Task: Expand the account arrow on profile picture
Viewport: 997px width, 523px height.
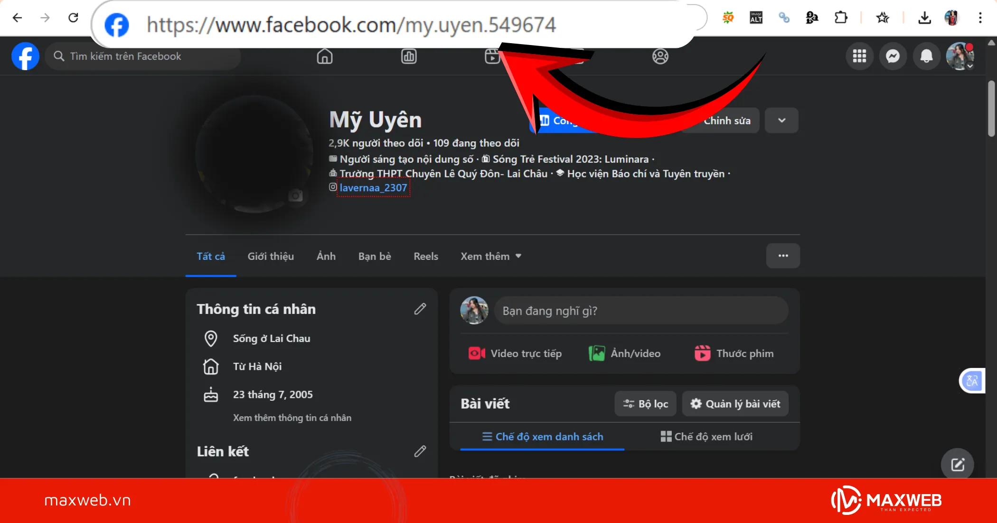Action: (970, 67)
